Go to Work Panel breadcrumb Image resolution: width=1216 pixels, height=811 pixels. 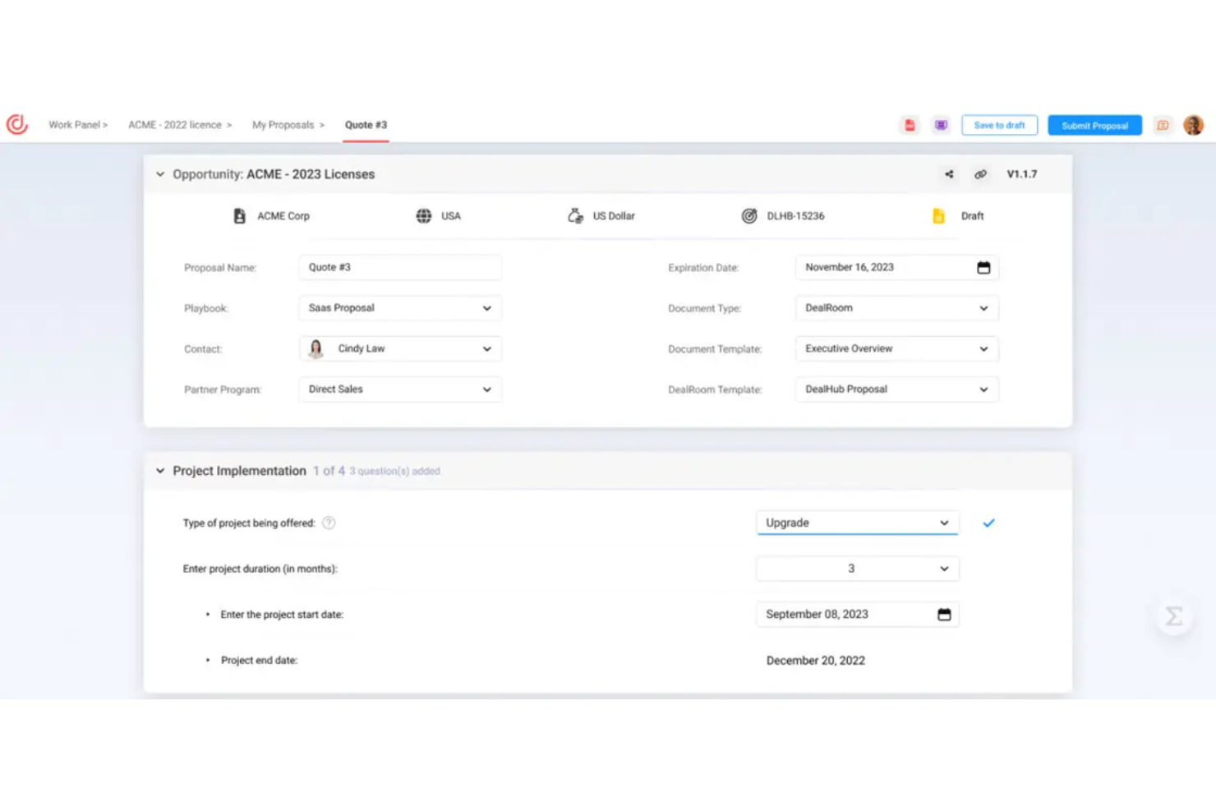[78, 125]
